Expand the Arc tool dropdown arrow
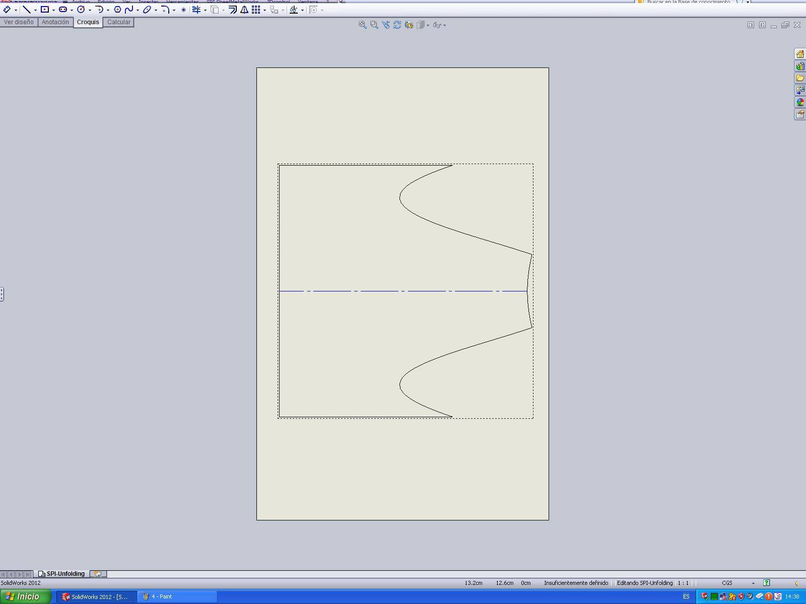 click(108, 10)
